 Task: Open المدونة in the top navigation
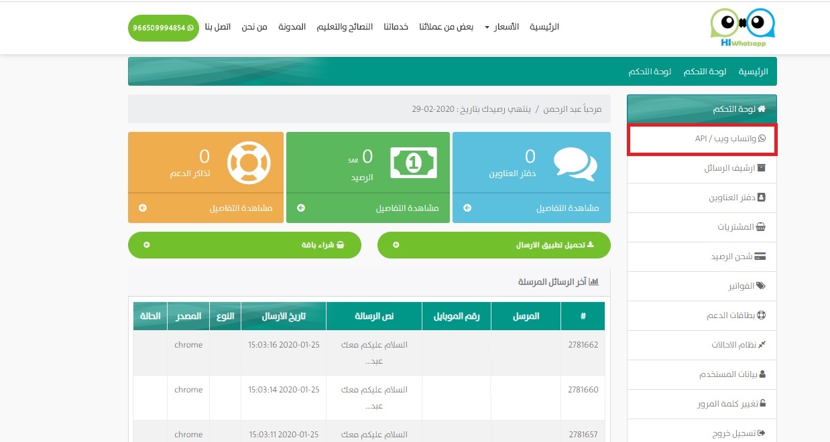pyautogui.click(x=292, y=27)
